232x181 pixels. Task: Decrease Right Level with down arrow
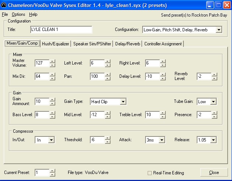pos(163,65)
